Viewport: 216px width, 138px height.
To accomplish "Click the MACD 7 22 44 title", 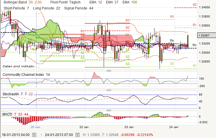I will (15, 114).
